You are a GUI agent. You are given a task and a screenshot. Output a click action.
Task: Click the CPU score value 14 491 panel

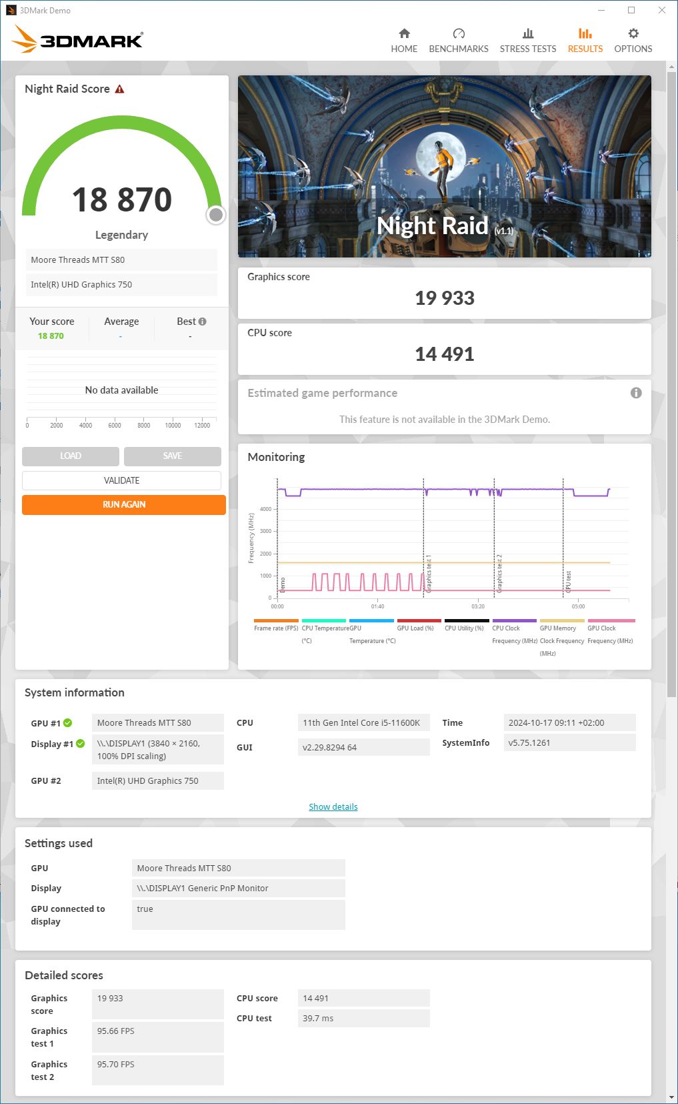(445, 350)
